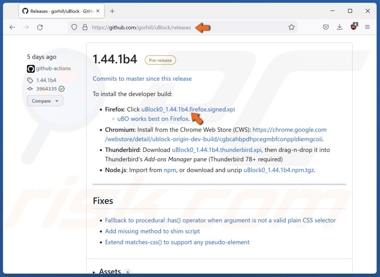Open the Firefox hamburger menu
The width and height of the screenshot is (380, 277).
[x=367, y=27]
